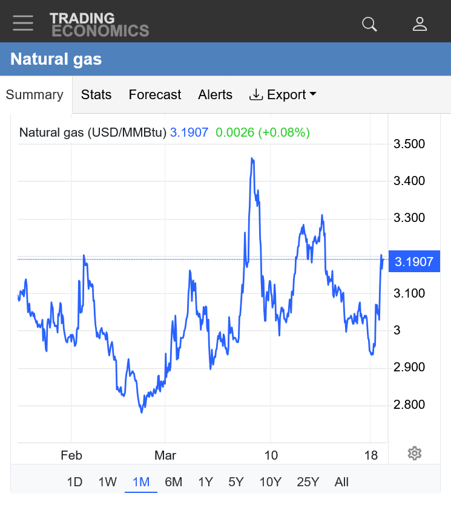
Task: Switch chart to 6M range
Action: (174, 482)
